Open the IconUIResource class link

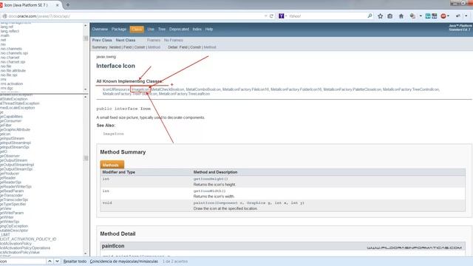tap(116, 89)
